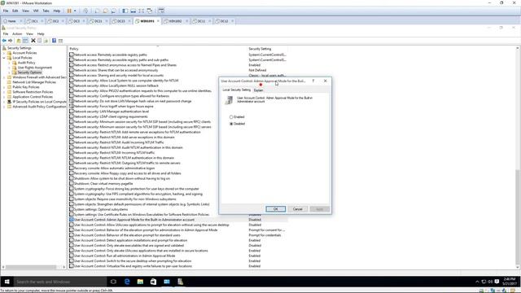This screenshot has height=293, width=521.
Task: Select the Enabled radio button
Action: (231, 117)
